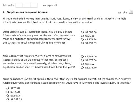Choose $2,872.66 in the first question
Viewport: 134px width, 107px height.
[x=82, y=39]
